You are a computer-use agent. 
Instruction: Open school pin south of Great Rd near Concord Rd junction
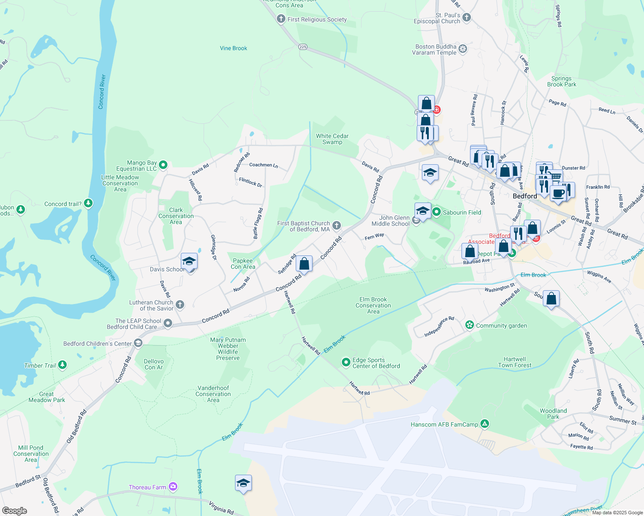point(430,174)
